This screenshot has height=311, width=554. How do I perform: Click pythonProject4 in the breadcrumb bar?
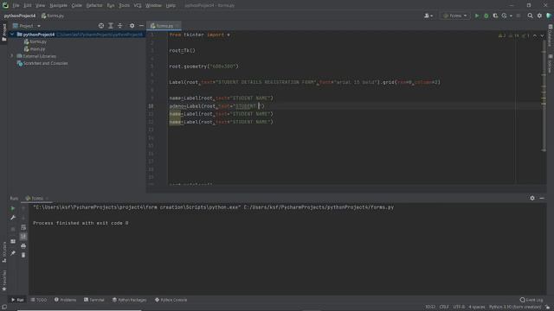pyautogui.click(x=20, y=16)
